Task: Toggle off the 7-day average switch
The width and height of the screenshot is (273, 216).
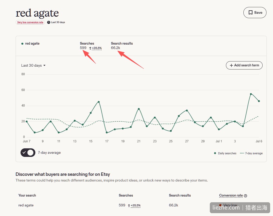Action: [x=28, y=153]
